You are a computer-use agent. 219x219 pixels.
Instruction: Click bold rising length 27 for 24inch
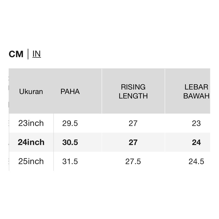[x=133, y=142]
